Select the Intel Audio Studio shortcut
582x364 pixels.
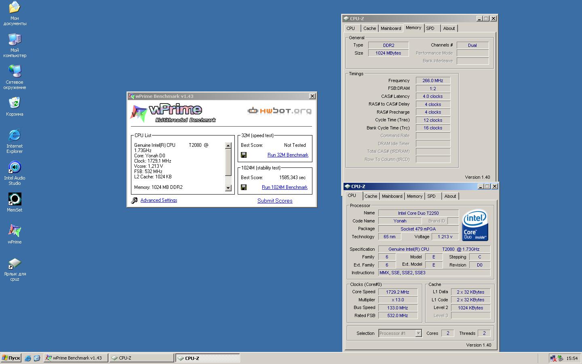pyautogui.click(x=15, y=173)
